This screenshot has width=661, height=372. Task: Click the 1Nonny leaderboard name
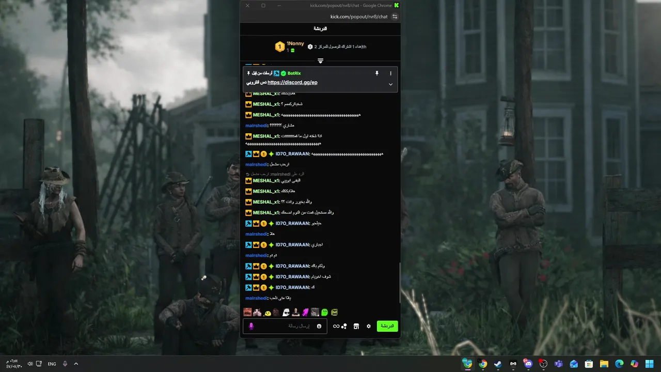click(295, 43)
